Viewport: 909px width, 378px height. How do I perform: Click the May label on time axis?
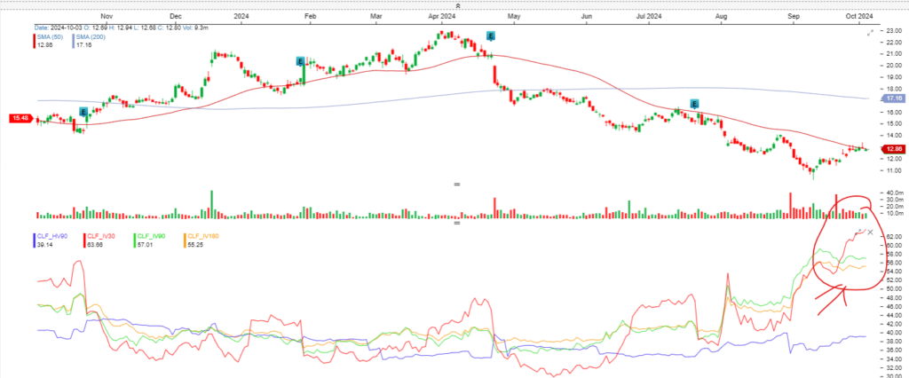pyautogui.click(x=514, y=17)
